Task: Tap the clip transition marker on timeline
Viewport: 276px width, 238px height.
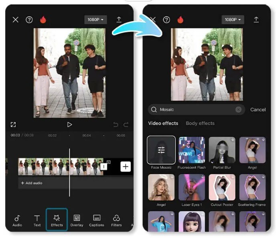Action: 103,166
